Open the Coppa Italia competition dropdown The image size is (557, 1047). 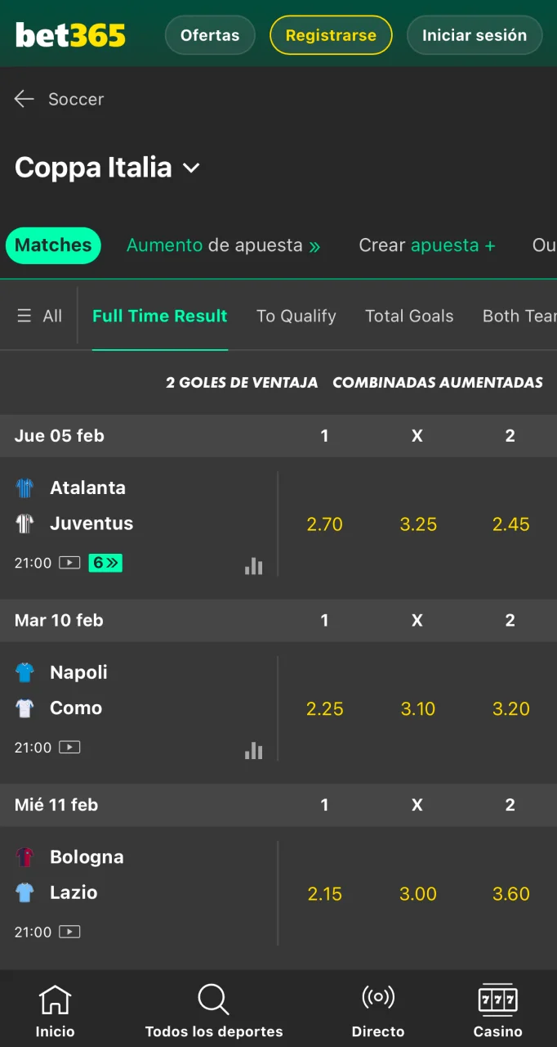coord(191,168)
